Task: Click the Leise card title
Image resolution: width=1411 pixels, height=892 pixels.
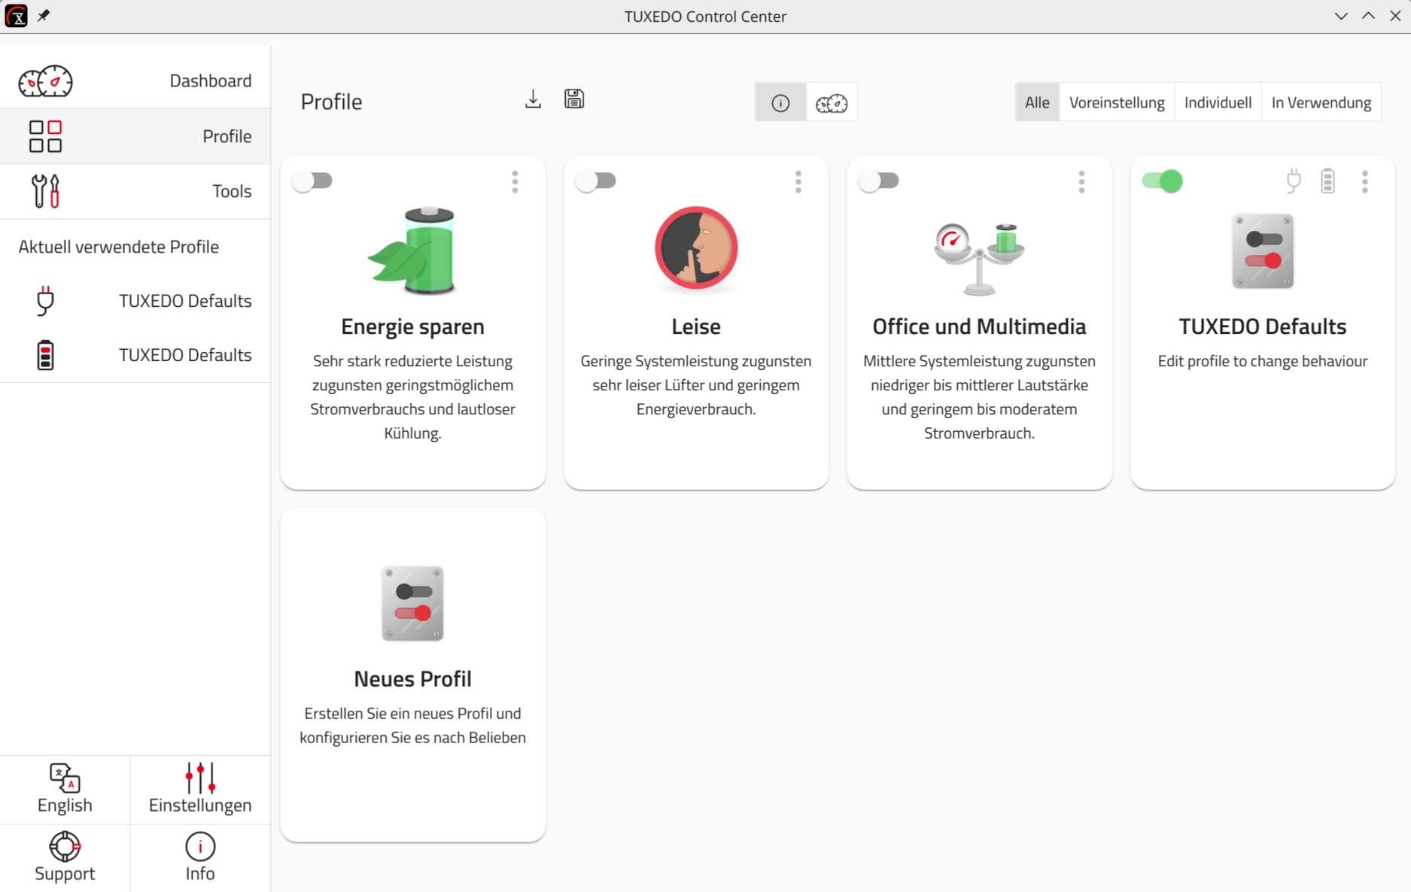Action: coord(696,326)
